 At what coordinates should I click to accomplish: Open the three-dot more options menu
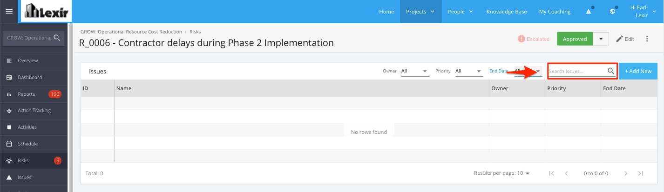(x=647, y=39)
